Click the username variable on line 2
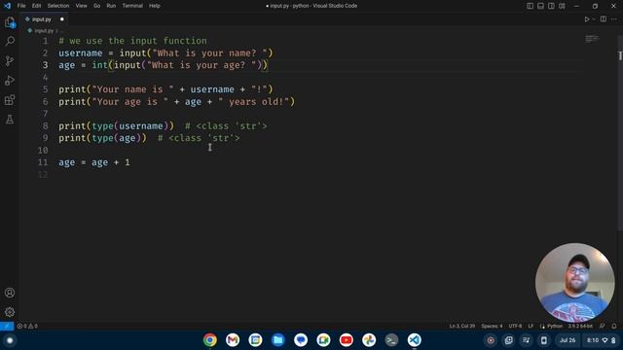Image resolution: width=623 pixels, height=350 pixels. click(x=80, y=53)
